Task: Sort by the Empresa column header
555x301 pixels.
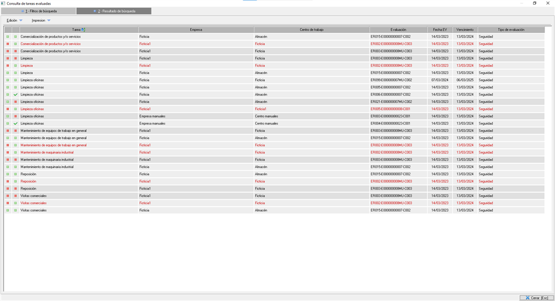Action: (196, 30)
